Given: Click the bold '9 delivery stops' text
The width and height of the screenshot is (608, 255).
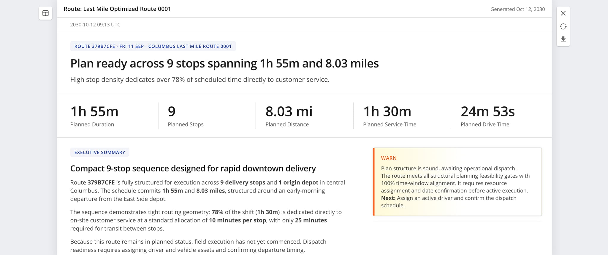Looking at the screenshot, I should [243, 182].
